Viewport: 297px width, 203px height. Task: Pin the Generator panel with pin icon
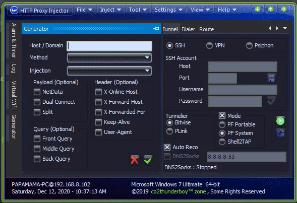(x=156, y=29)
